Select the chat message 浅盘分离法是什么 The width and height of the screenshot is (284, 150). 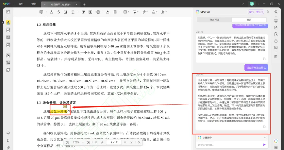(x=256, y=68)
